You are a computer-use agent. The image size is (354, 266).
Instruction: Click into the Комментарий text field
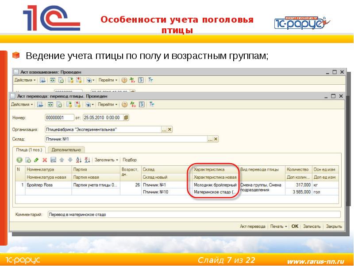(194, 215)
